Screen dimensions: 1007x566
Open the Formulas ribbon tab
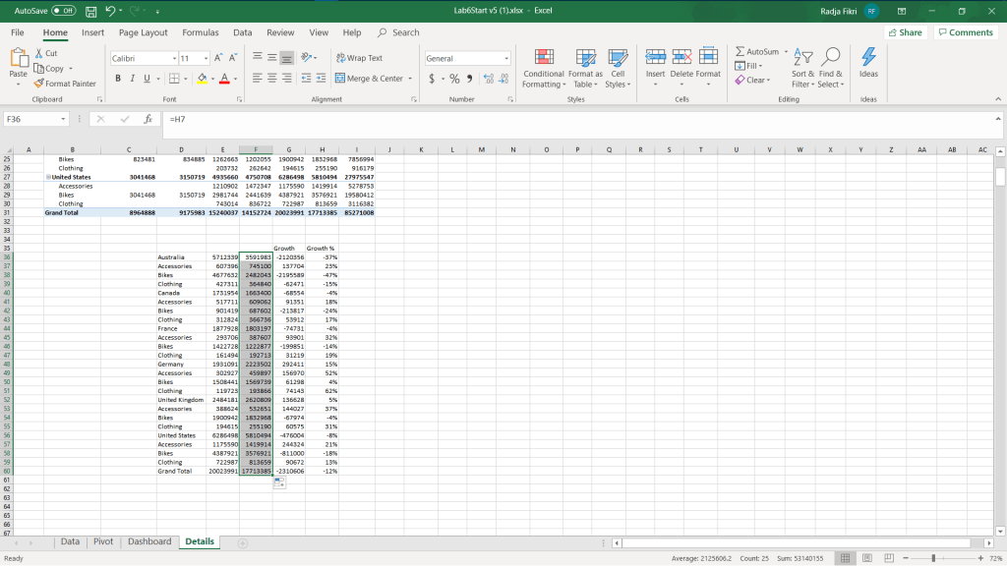tap(201, 32)
